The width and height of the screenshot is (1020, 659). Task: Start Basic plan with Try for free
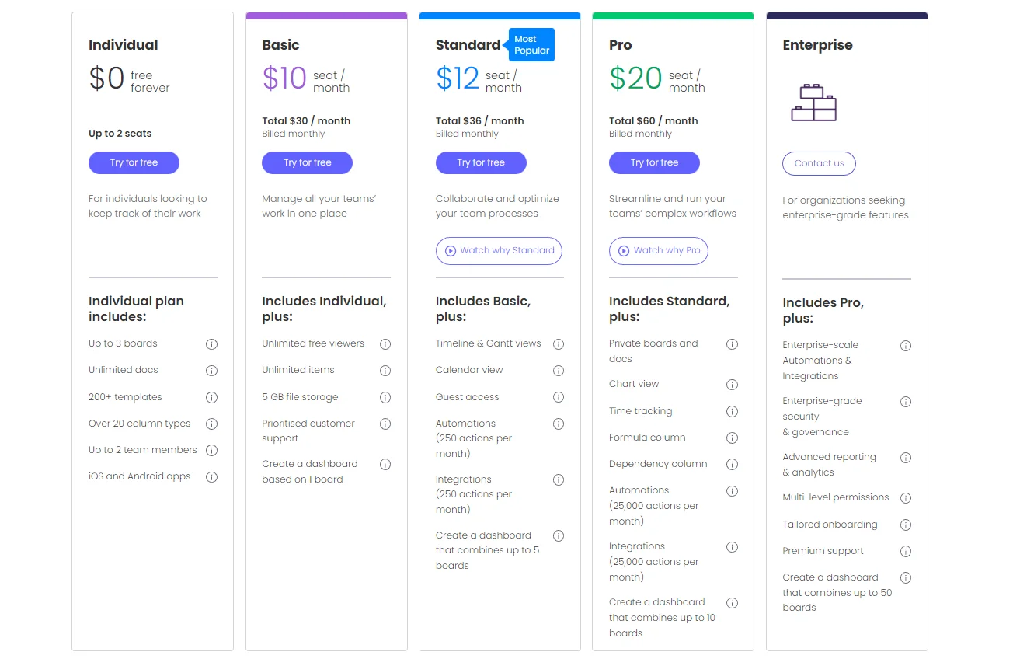[307, 162]
